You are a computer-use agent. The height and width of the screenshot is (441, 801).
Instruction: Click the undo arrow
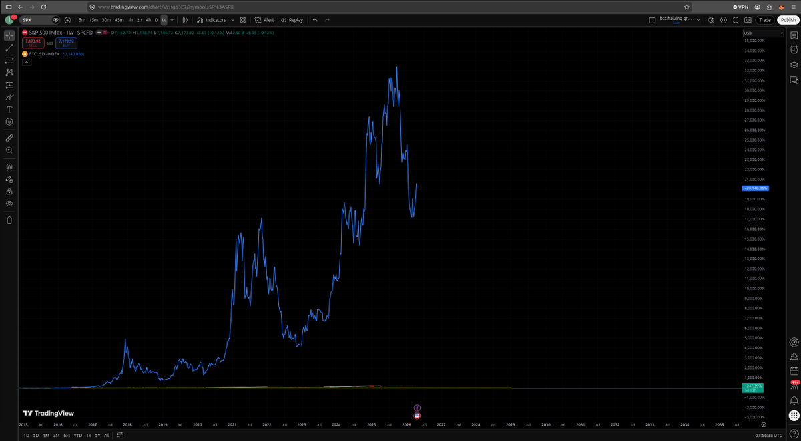tap(315, 20)
